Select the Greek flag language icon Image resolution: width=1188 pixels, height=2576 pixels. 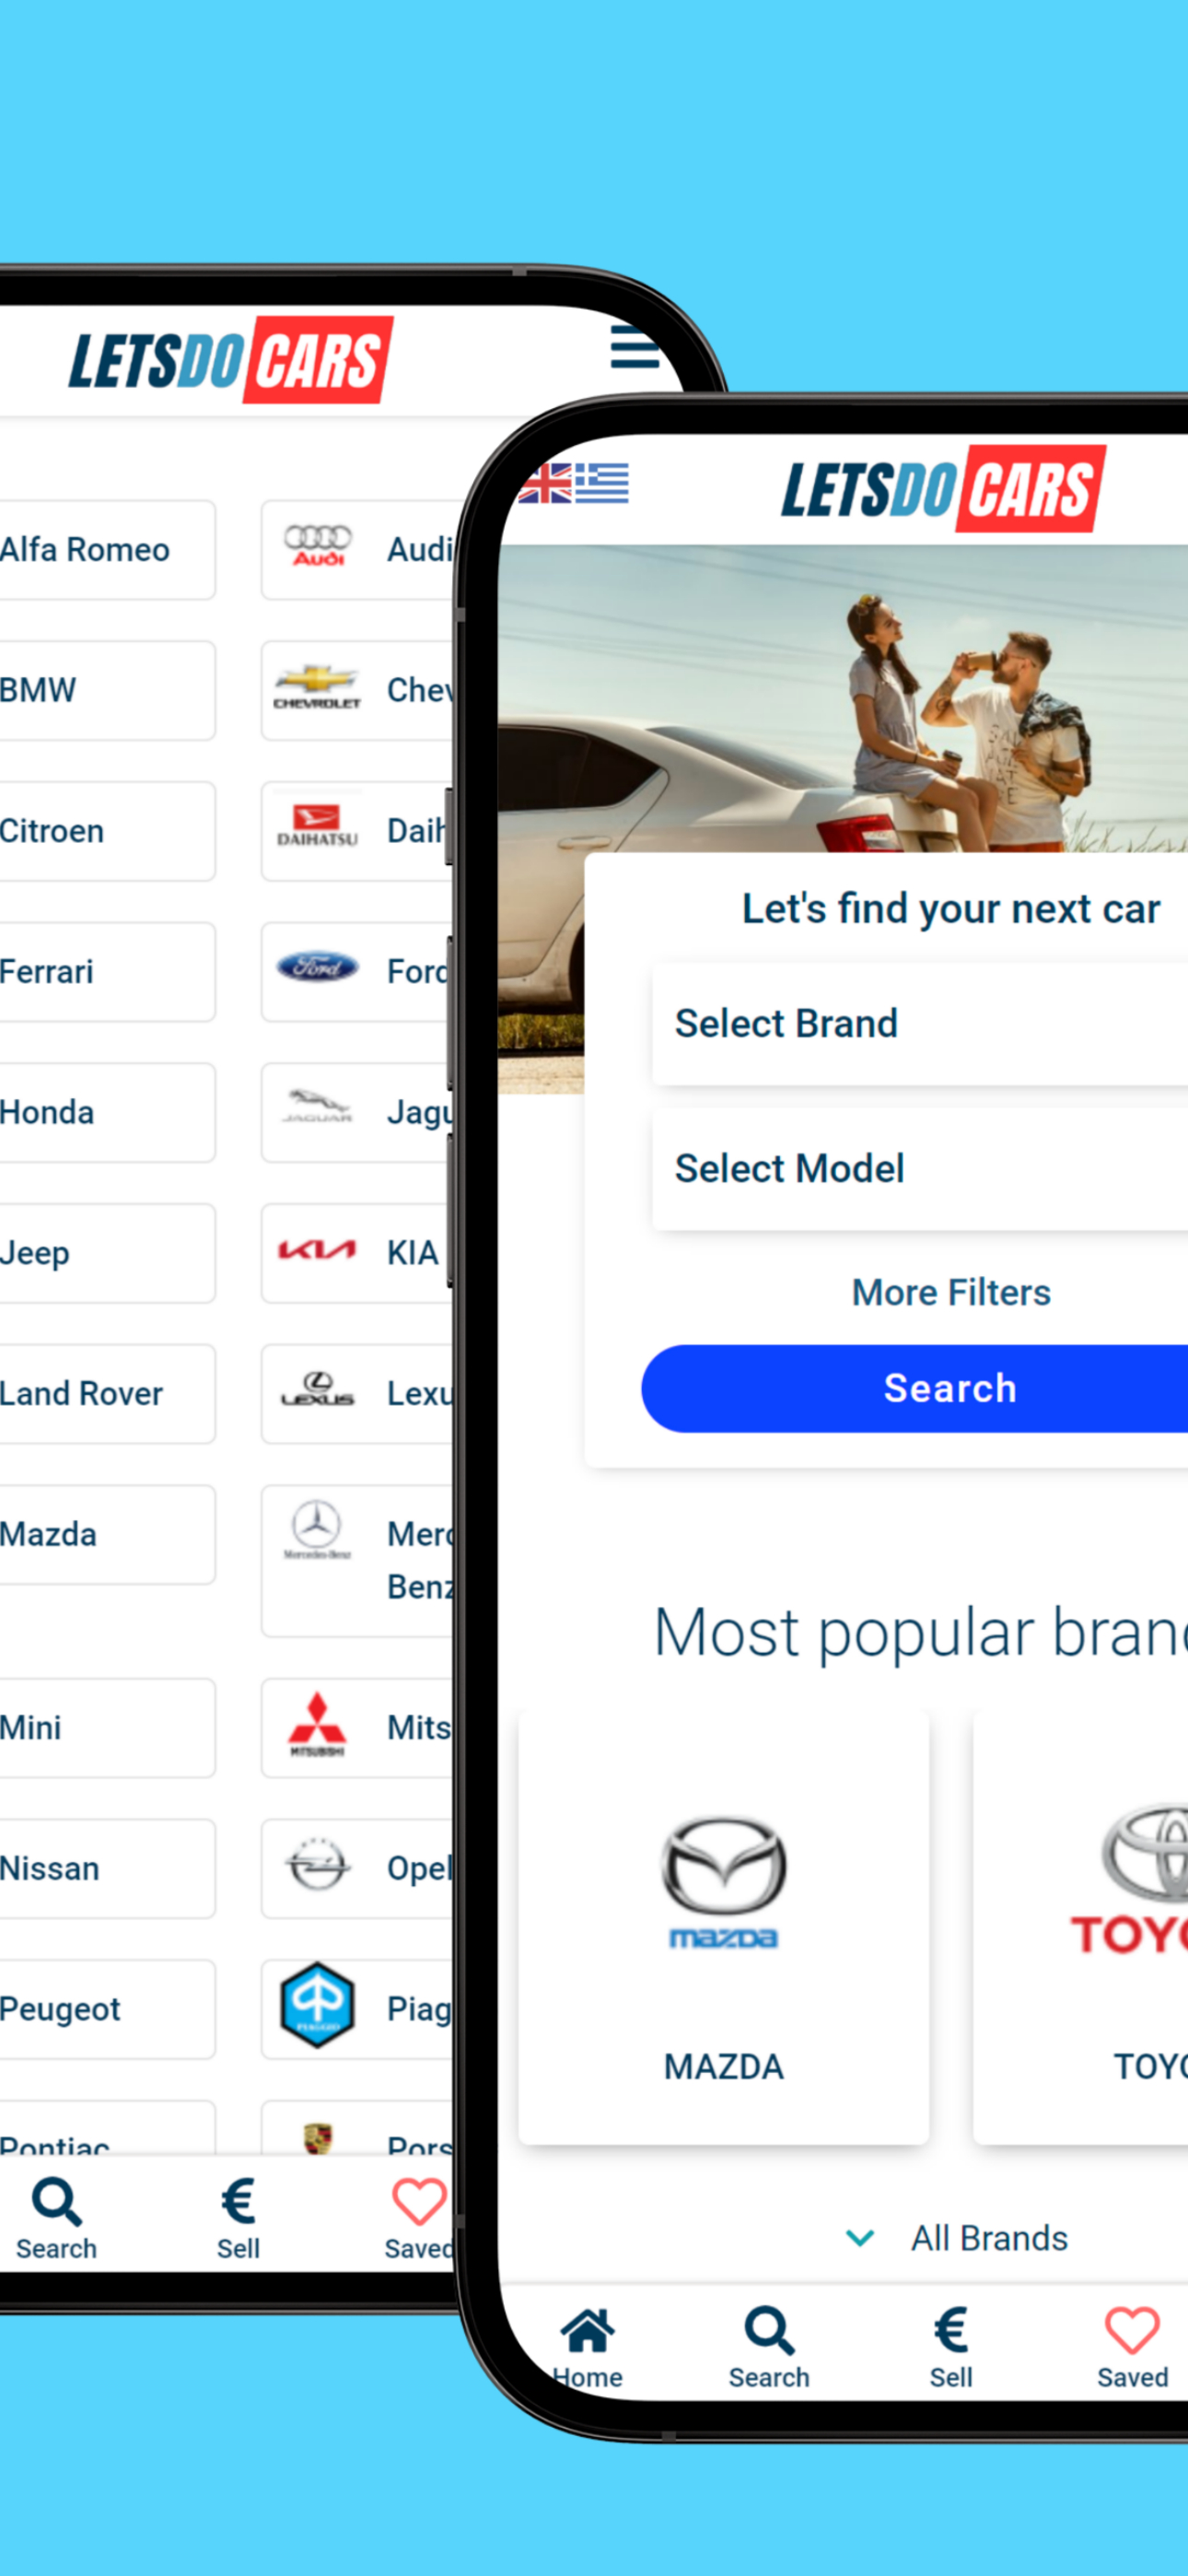point(602,482)
